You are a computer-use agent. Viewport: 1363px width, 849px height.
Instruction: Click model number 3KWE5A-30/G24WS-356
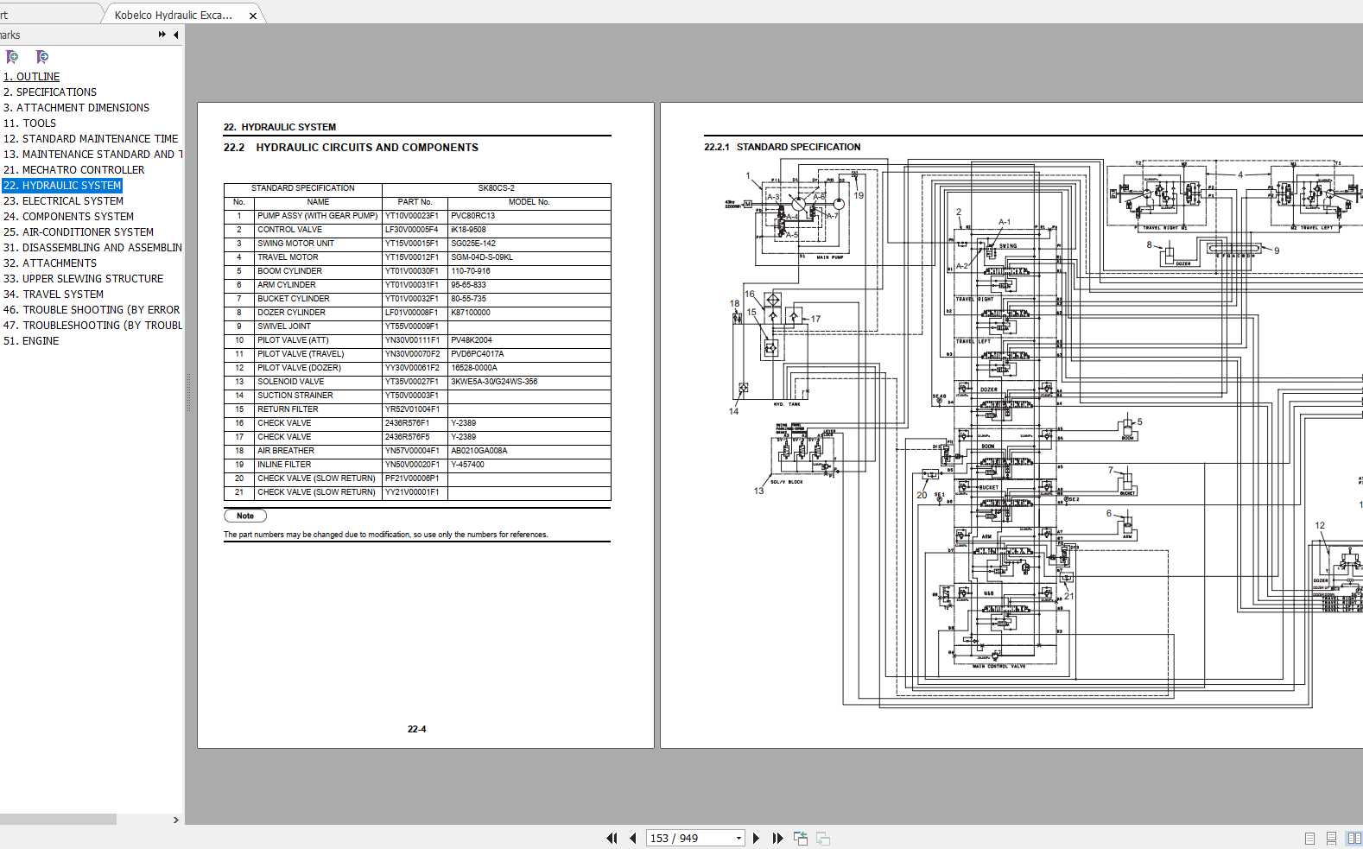pyautogui.click(x=494, y=382)
